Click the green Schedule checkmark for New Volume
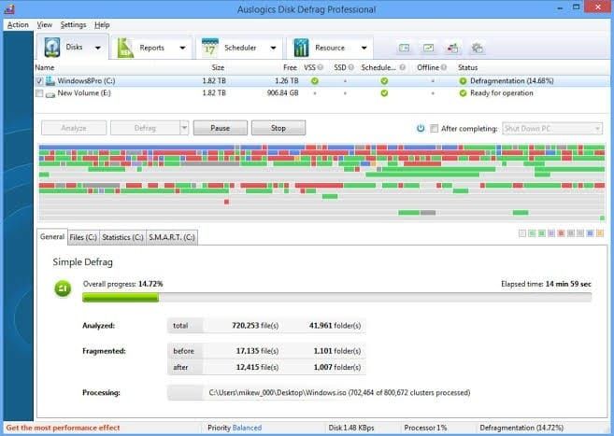Screen dimensions: 614x436 tap(384, 93)
